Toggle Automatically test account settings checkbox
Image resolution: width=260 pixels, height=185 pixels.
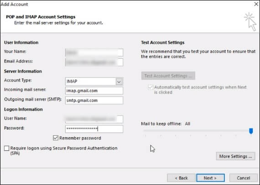(151, 87)
